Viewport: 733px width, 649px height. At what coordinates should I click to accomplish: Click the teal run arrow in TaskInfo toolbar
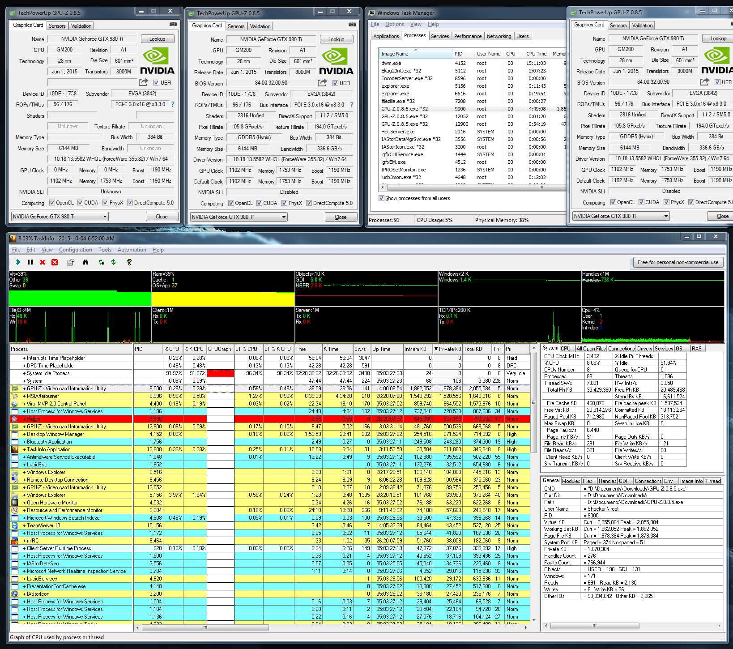pyautogui.click(x=18, y=262)
